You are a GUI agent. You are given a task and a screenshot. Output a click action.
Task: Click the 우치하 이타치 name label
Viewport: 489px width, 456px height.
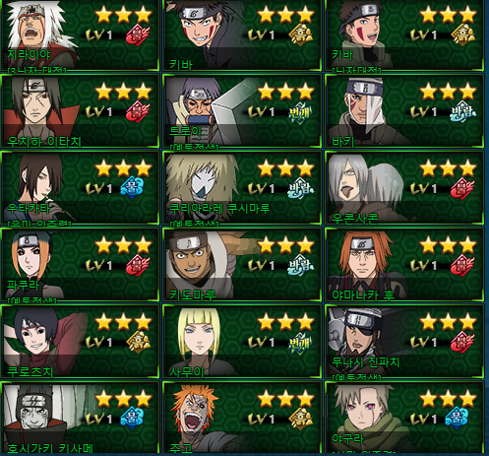(44, 142)
